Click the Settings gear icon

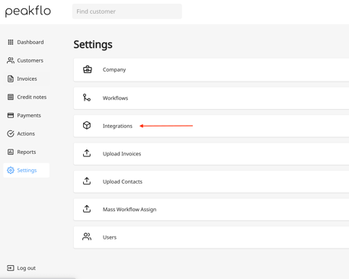click(x=11, y=170)
